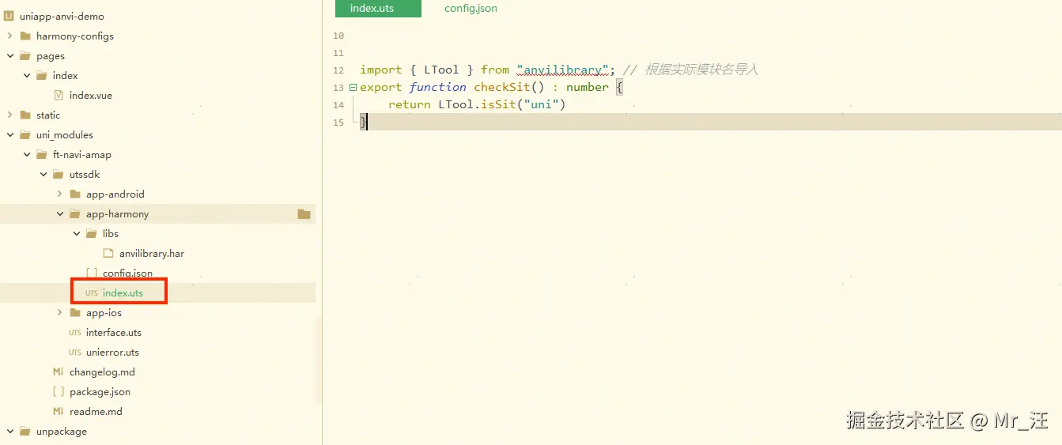Click the UTS icon beside unierror.uts

pyautogui.click(x=75, y=353)
